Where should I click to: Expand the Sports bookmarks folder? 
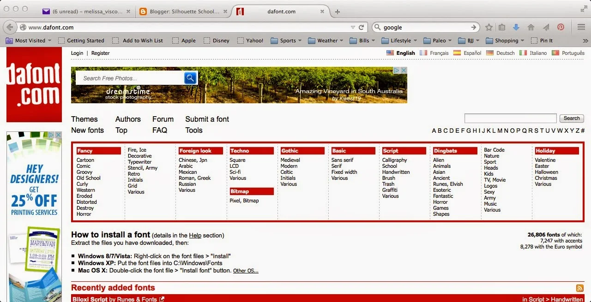point(286,41)
